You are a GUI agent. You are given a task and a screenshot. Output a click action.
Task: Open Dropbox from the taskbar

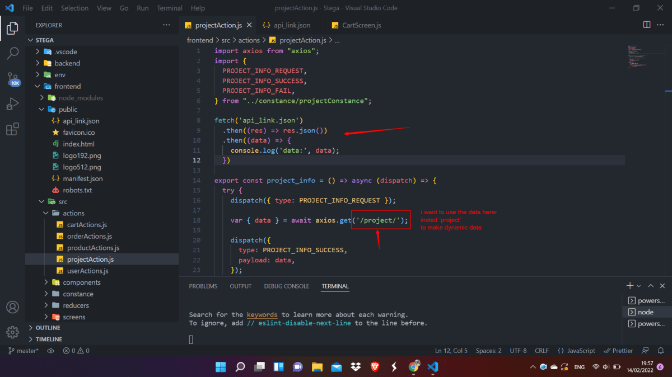[356, 367]
